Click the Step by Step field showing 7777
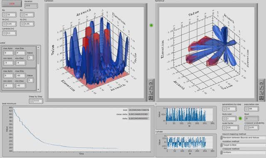Viewport: 266px width, 158px height. pyautogui.click(x=37, y=101)
